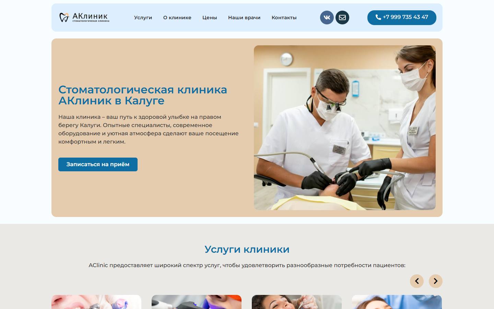Open the VK social page icon
Image resolution: width=494 pixels, height=309 pixels.
click(x=327, y=18)
